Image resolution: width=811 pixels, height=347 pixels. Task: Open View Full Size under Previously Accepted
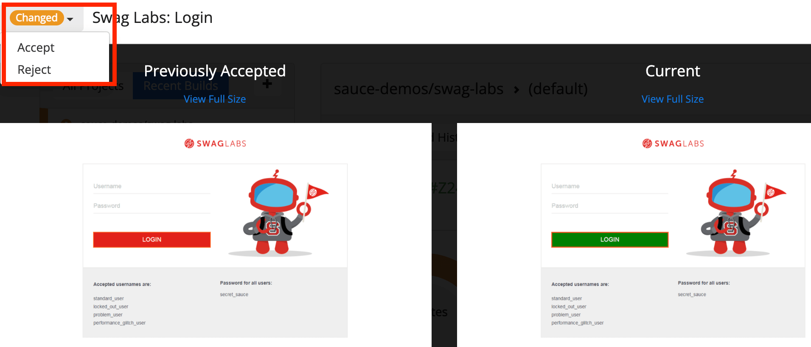tap(214, 99)
